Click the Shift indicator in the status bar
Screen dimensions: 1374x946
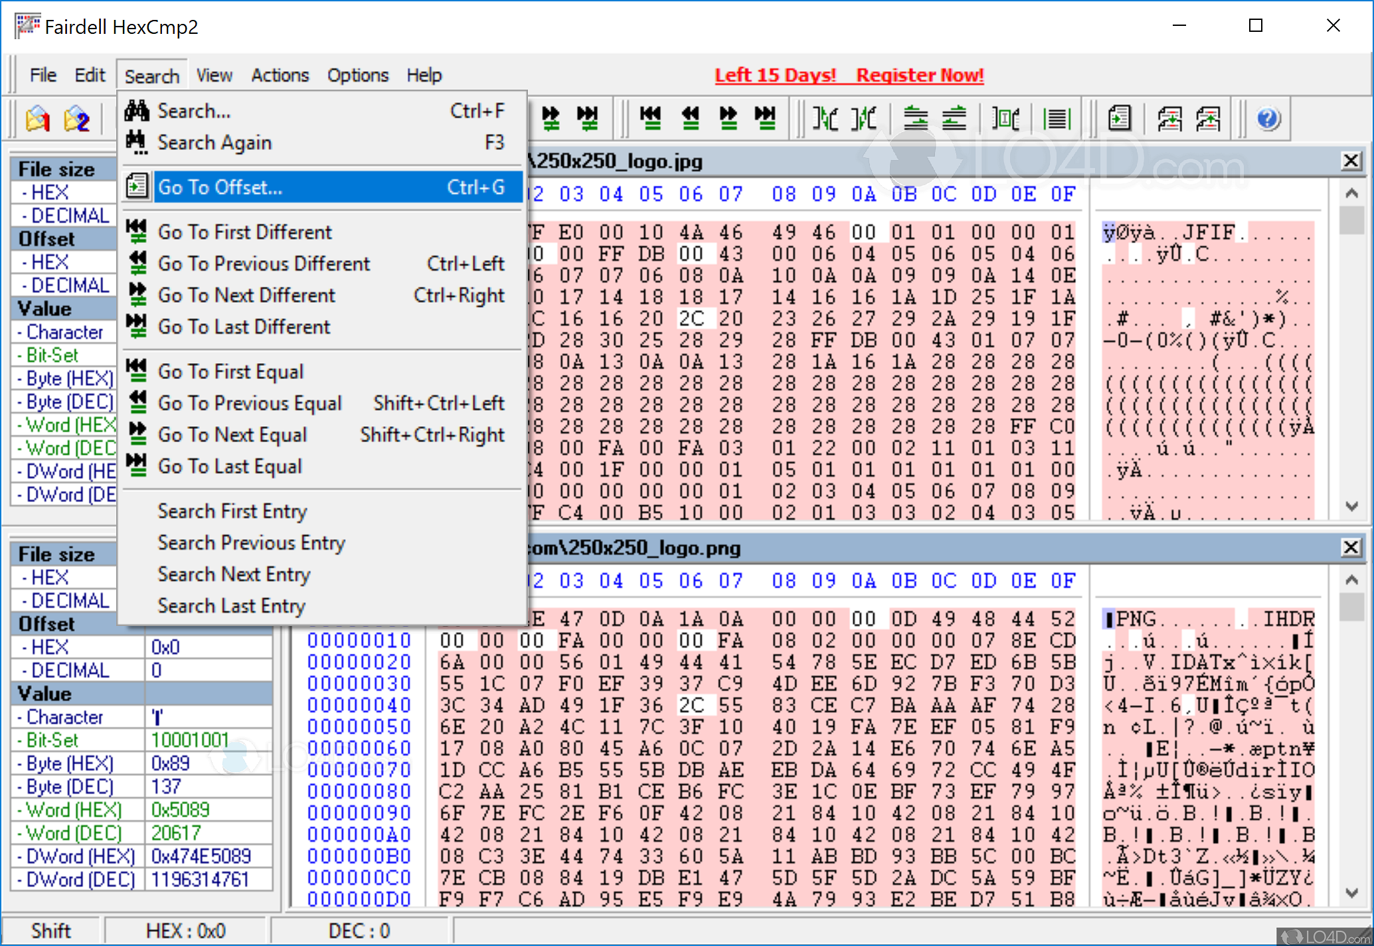point(50,929)
